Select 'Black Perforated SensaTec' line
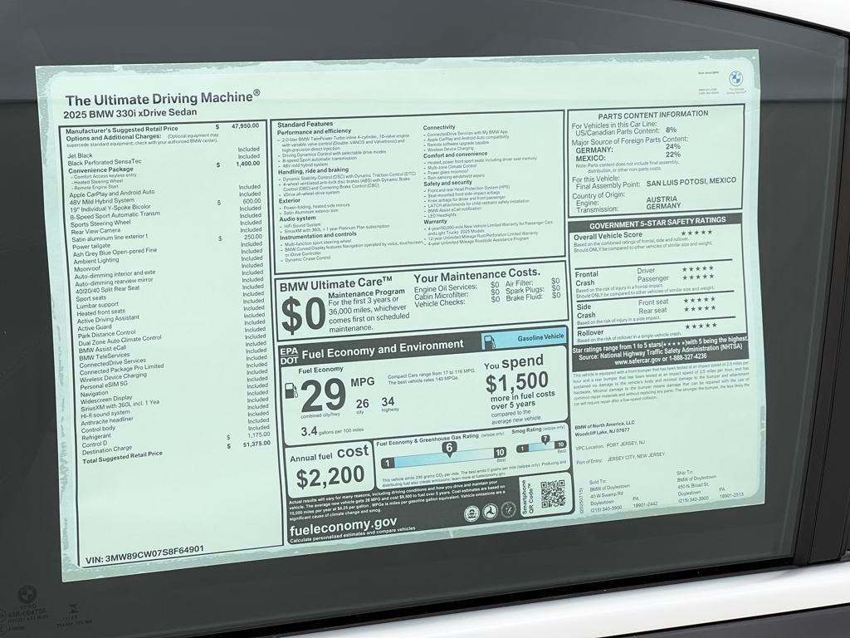Image resolution: width=850 pixels, height=638 pixels. [105, 162]
